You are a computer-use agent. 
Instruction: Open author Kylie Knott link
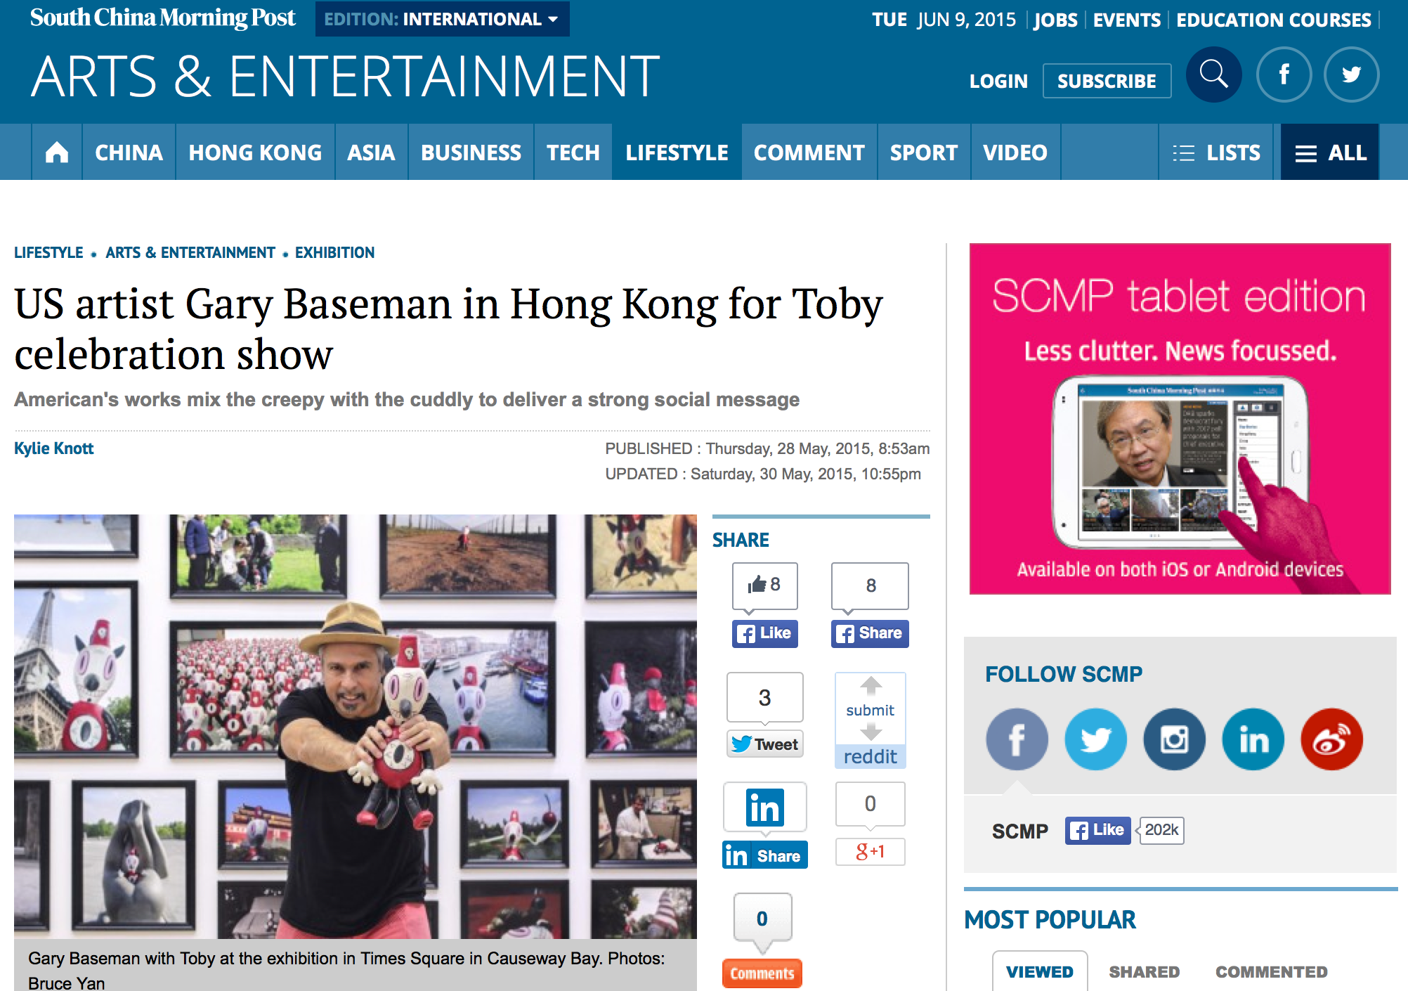(54, 448)
